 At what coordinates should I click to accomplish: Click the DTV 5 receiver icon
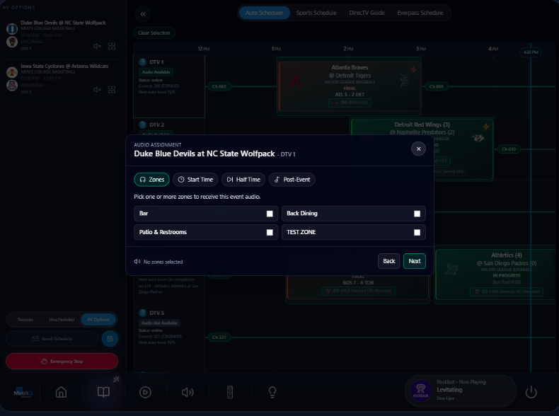pyautogui.click(x=143, y=313)
